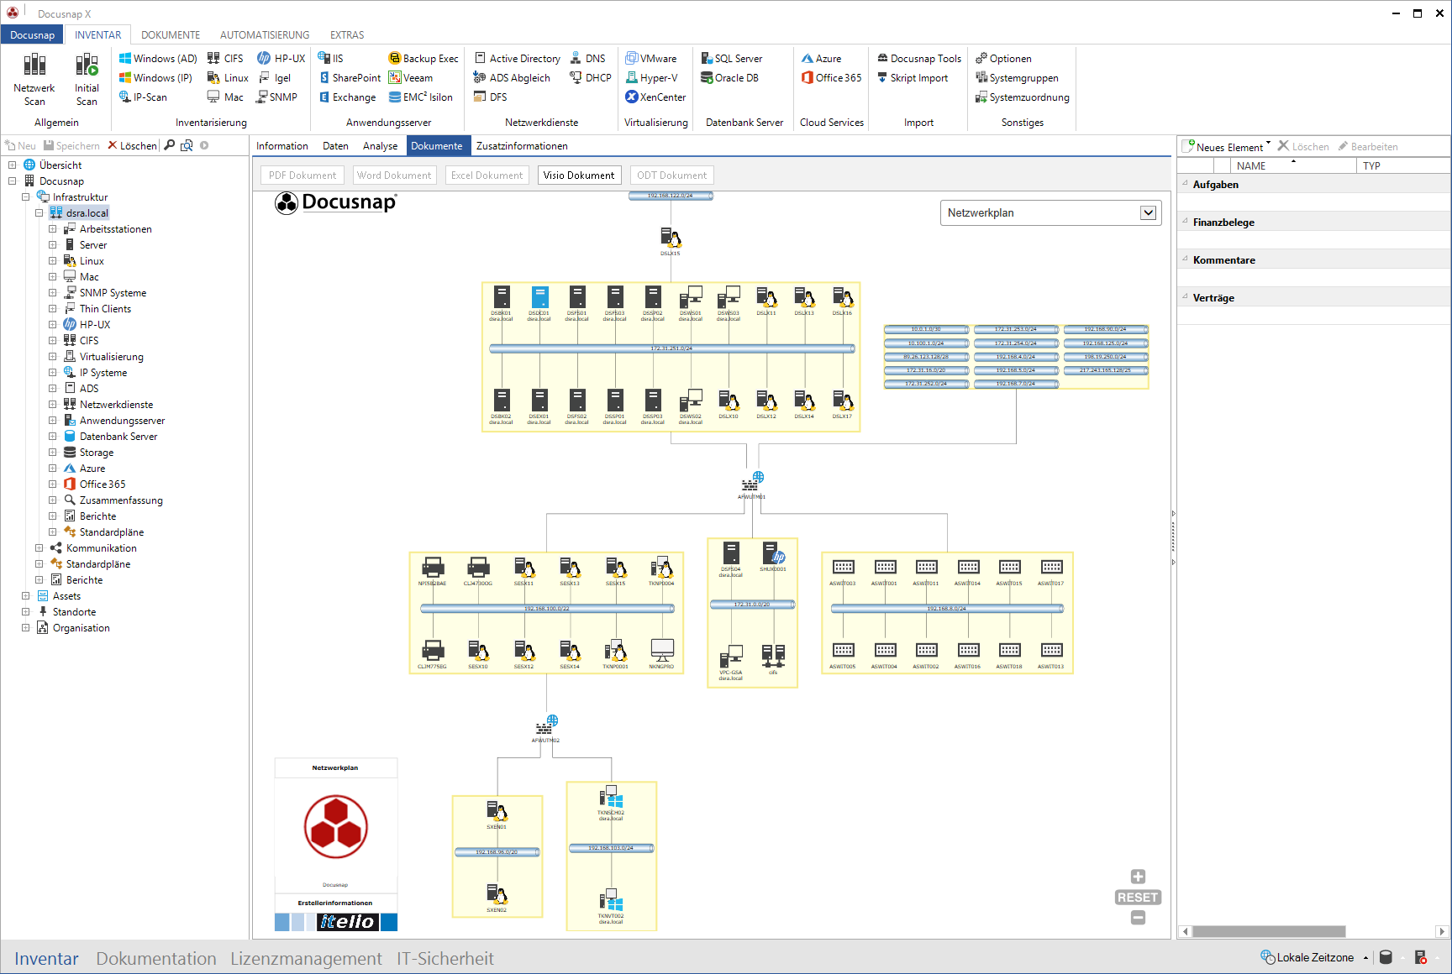Click the Word Dokument button
1452x974 pixels.
[394, 175]
